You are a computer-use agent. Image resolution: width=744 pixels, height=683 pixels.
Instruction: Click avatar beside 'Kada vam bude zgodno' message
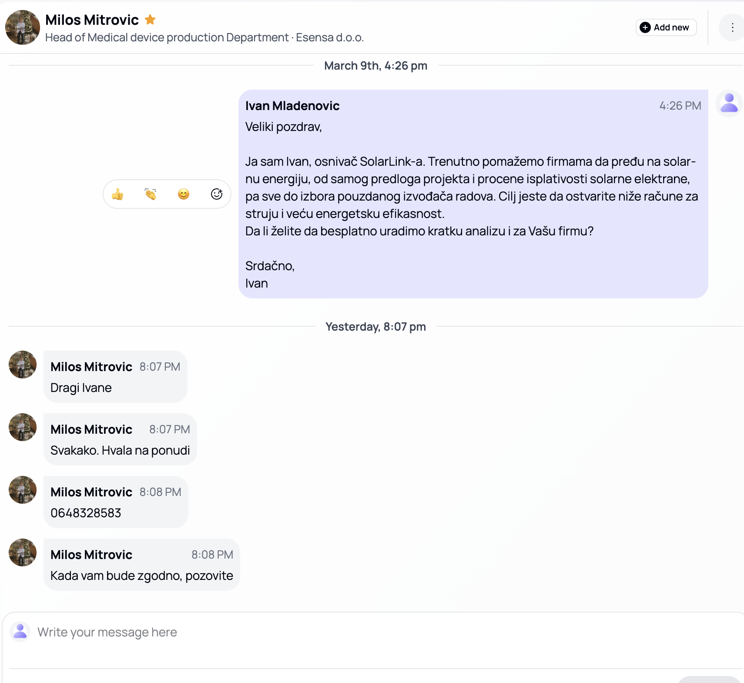[23, 552]
